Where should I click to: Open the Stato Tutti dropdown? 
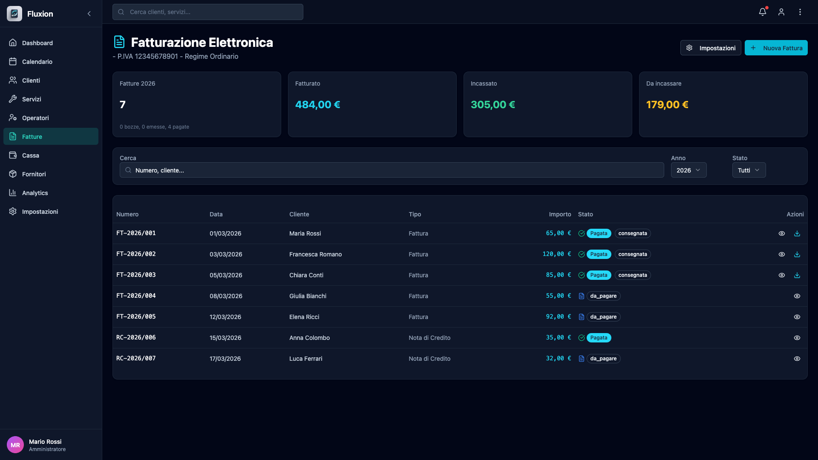point(749,170)
